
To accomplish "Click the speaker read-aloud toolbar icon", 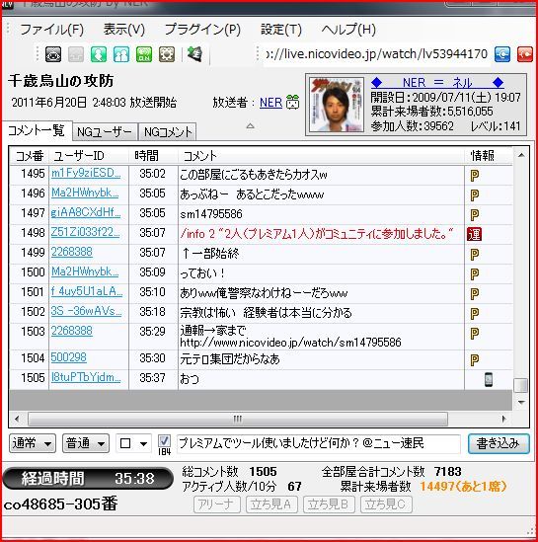I will (194, 54).
